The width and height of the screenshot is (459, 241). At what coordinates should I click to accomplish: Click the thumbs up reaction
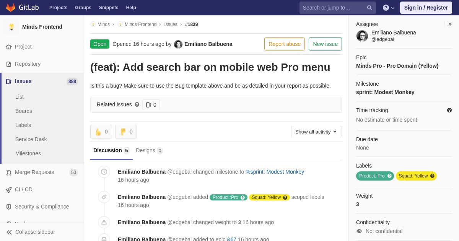tap(101, 132)
